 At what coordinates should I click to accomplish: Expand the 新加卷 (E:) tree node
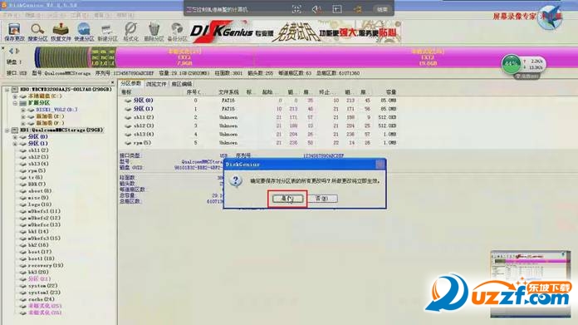(x=23, y=116)
